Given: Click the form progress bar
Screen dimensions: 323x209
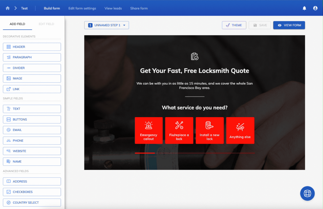Looking at the screenshot, I should click(x=195, y=153).
